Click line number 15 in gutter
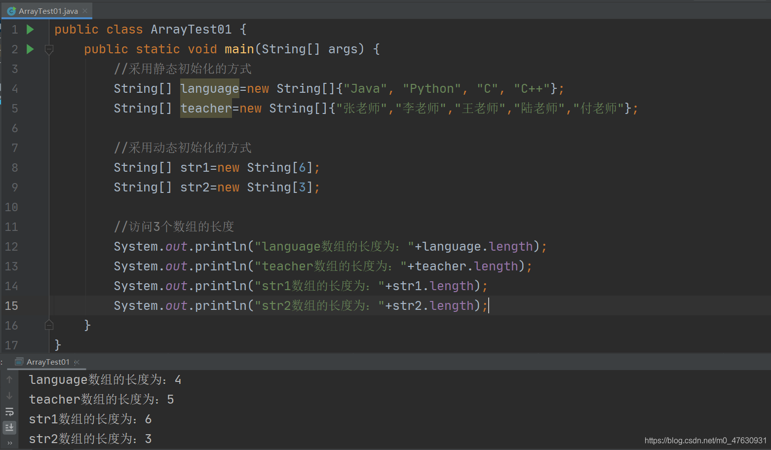The image size is (771, 450). [x=11, y=306]
